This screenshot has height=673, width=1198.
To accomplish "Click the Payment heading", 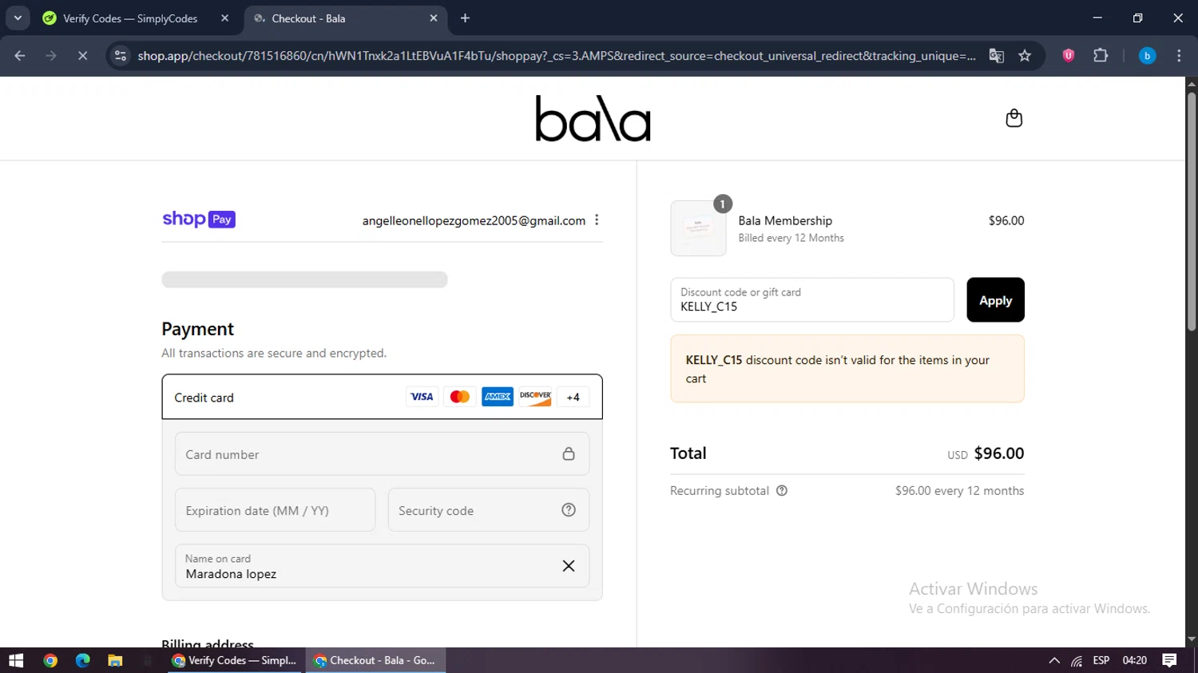I will (197, 329).
